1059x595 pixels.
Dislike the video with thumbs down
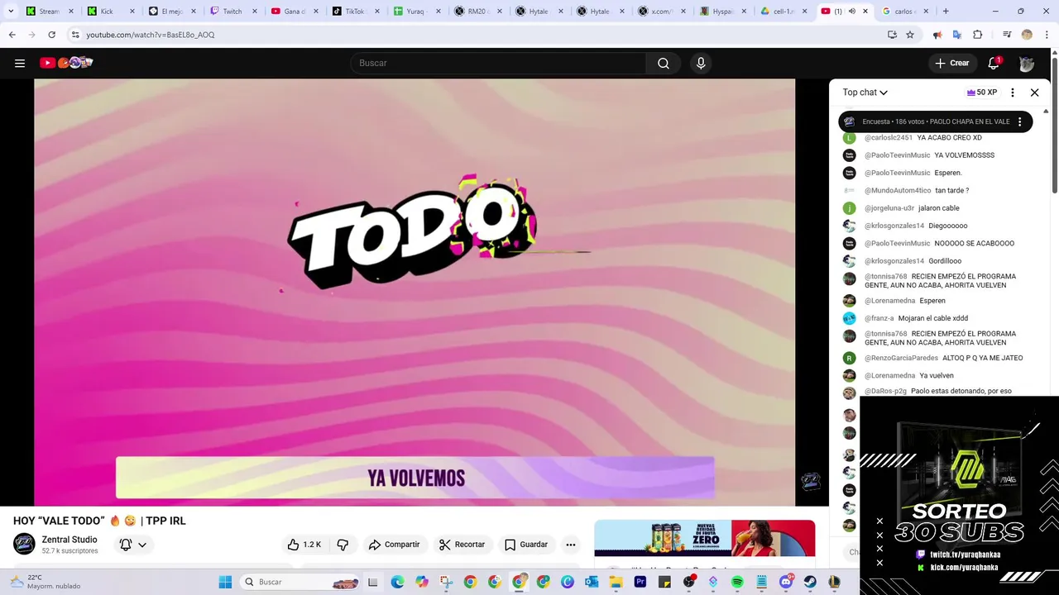(343, 545)
